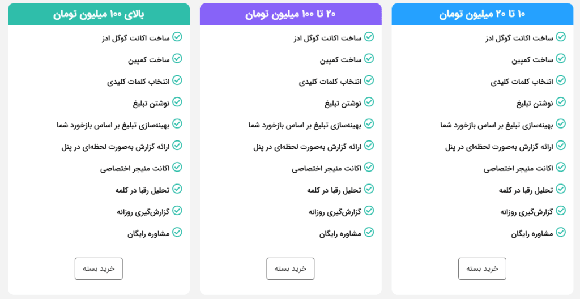Viewport: 580px width, 299px height.
Task: Click the check icon beside ساخت کمپین in the blue plan
Action: point(561,58)
